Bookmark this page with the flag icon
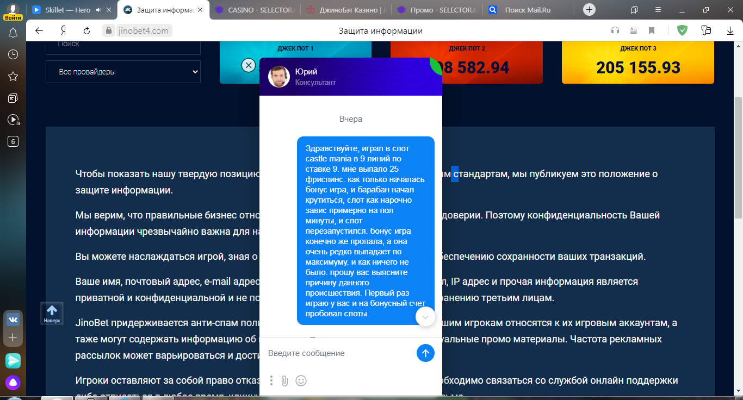This screenshot has width=743, height=400. point(652,30)
